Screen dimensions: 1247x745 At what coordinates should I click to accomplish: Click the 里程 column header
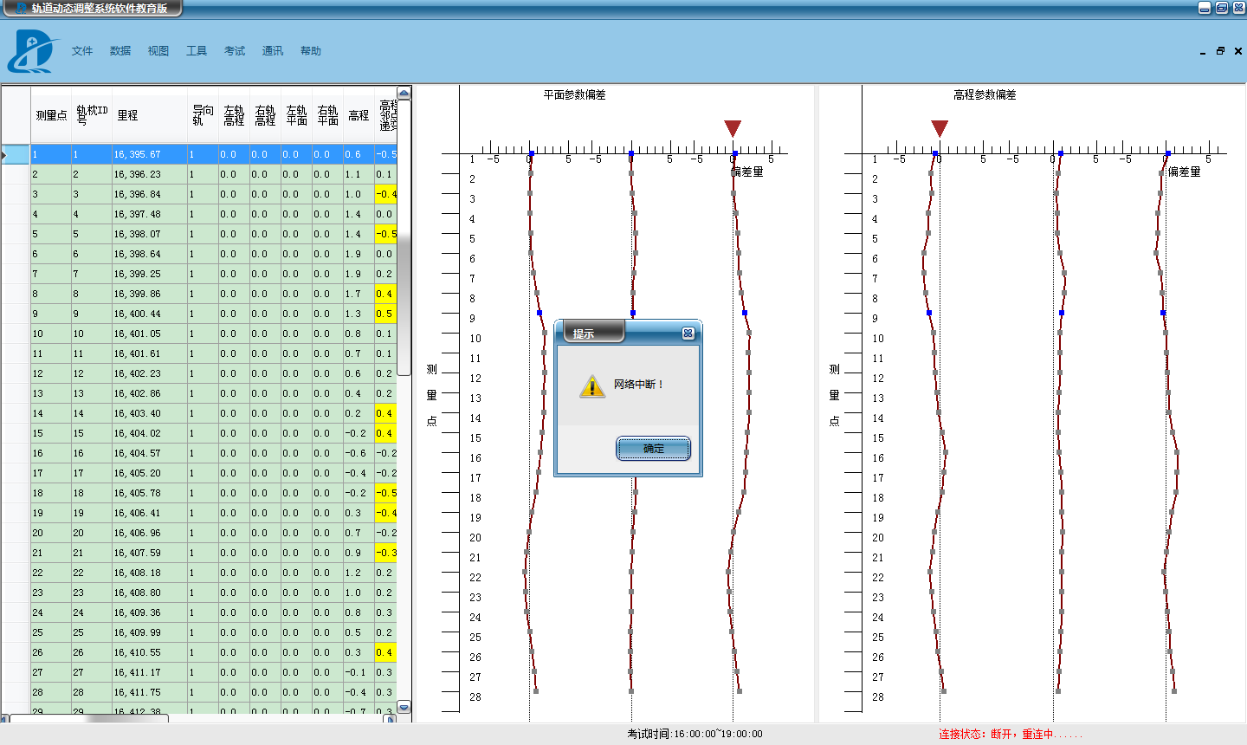coord(150,115)
